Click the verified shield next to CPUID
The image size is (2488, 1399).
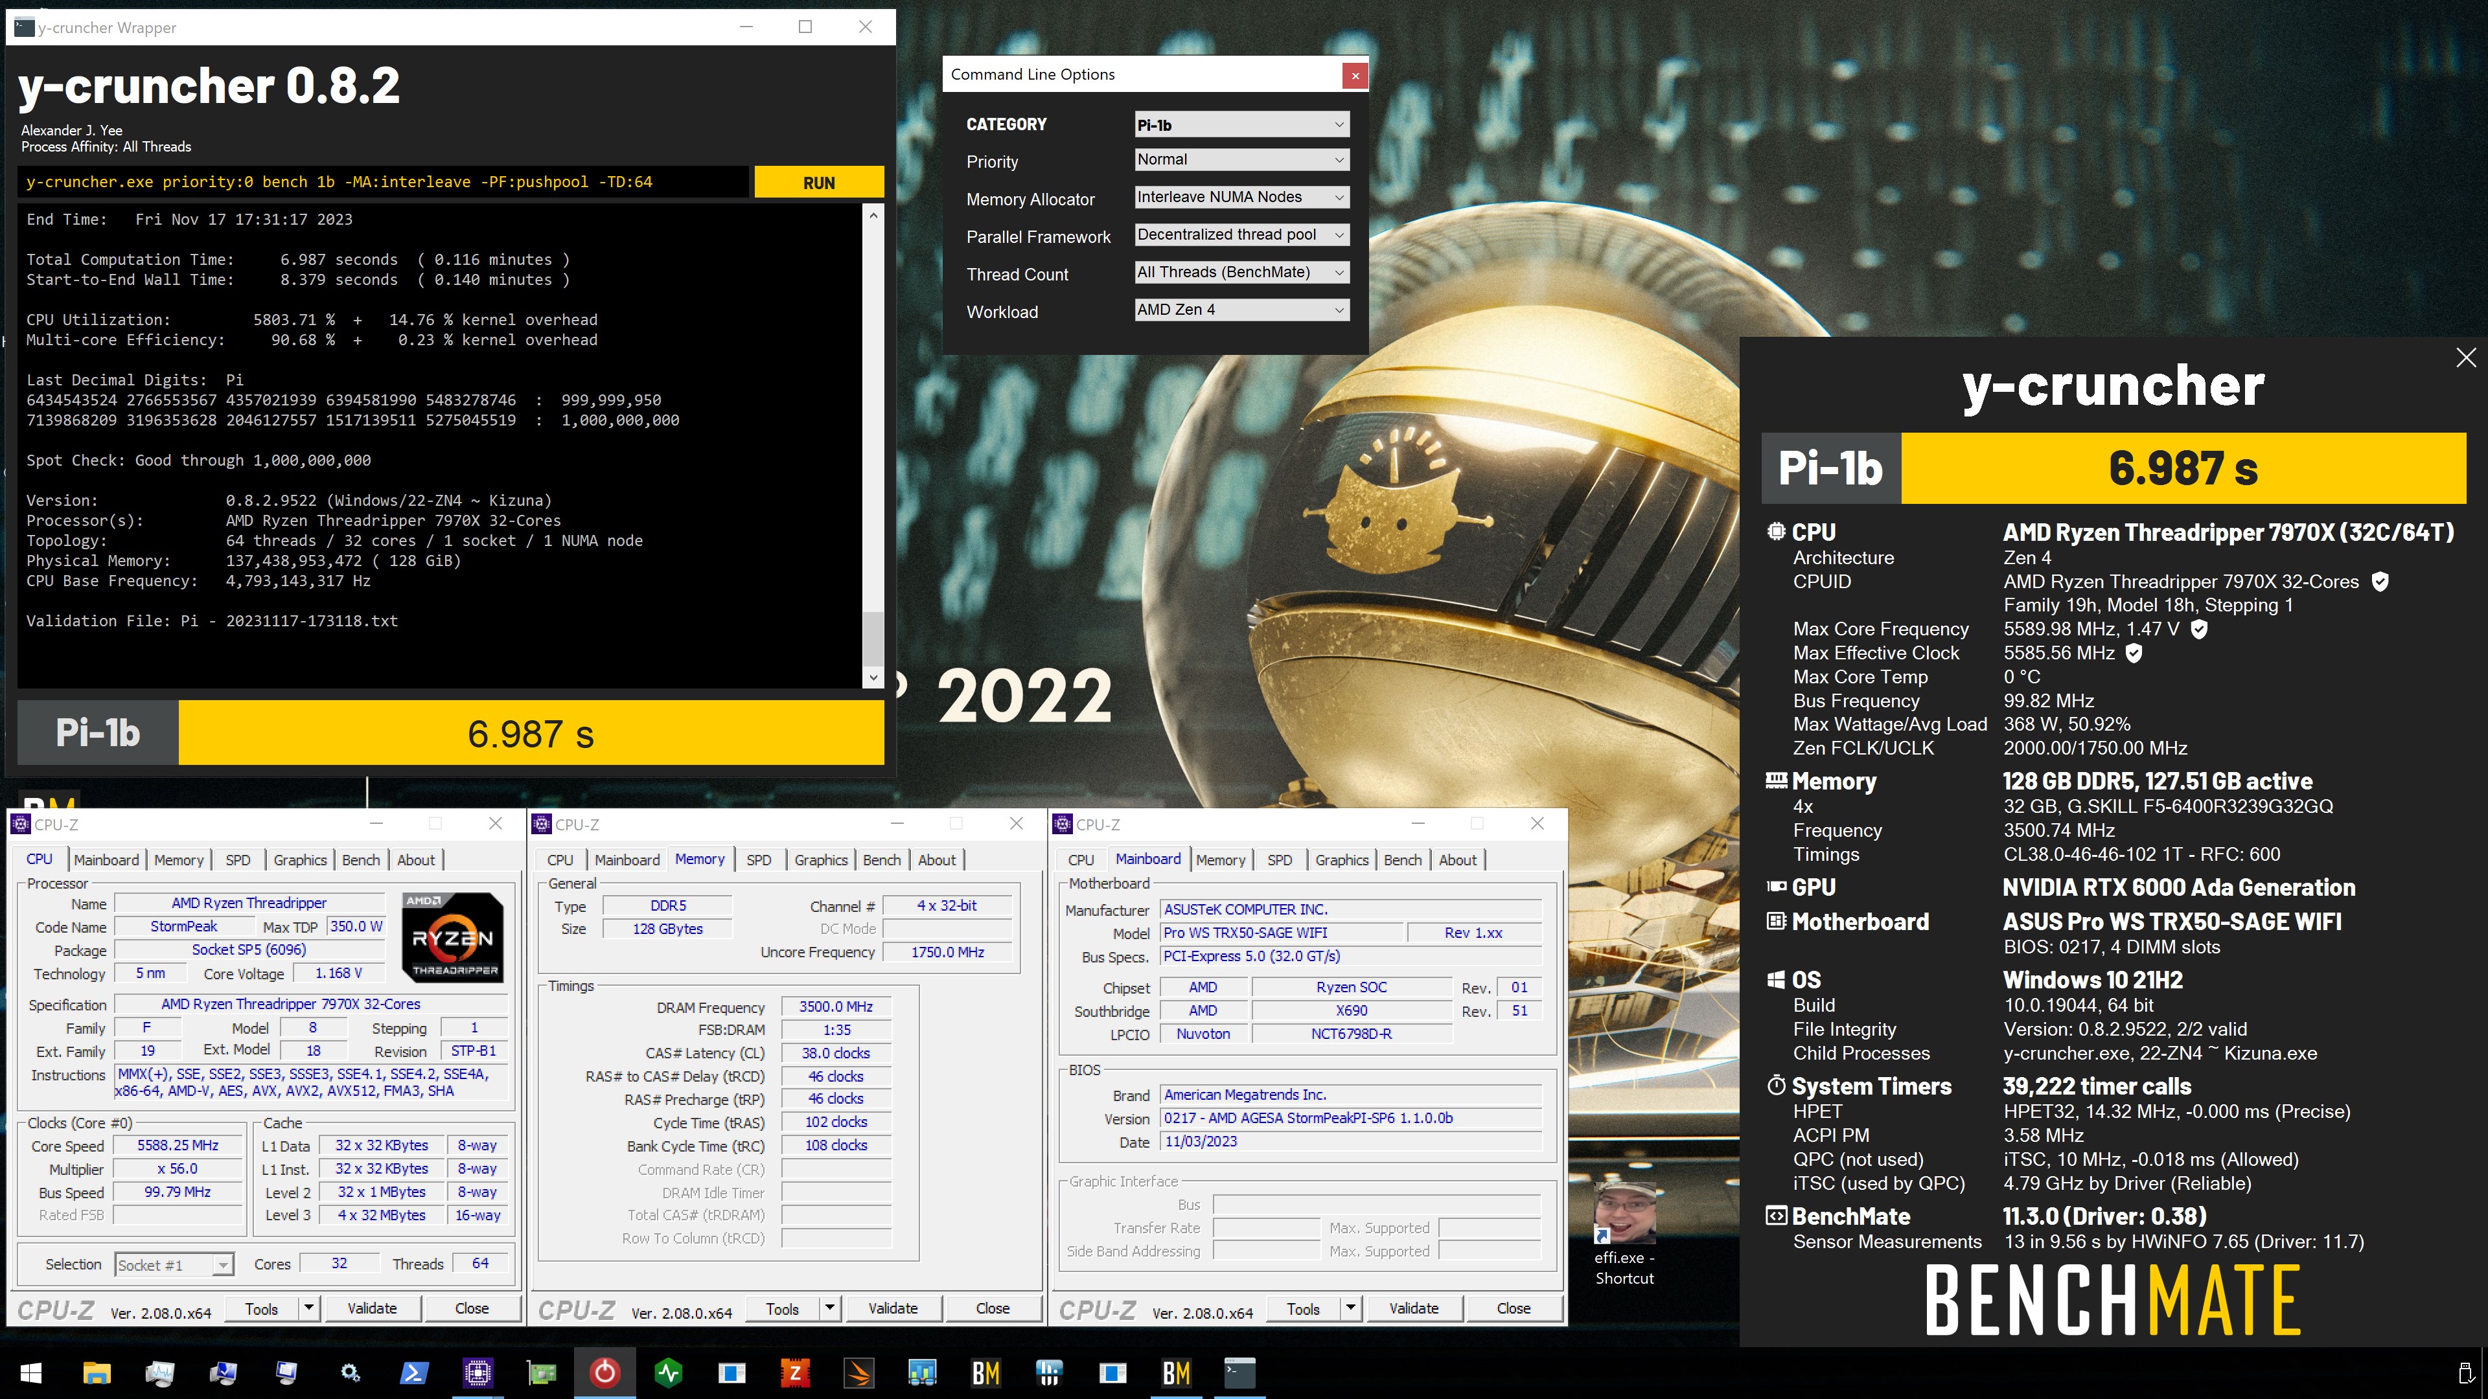tap(2381, 581)
